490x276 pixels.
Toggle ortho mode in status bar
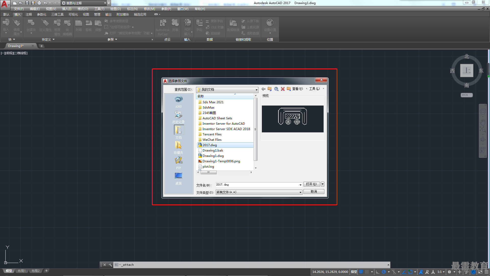[x=378, y=272]
